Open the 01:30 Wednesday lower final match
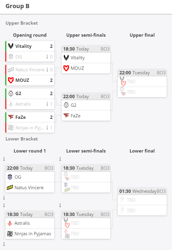Image resolution: width=172 pixels, height=250 pixels. tap(142, 191)
